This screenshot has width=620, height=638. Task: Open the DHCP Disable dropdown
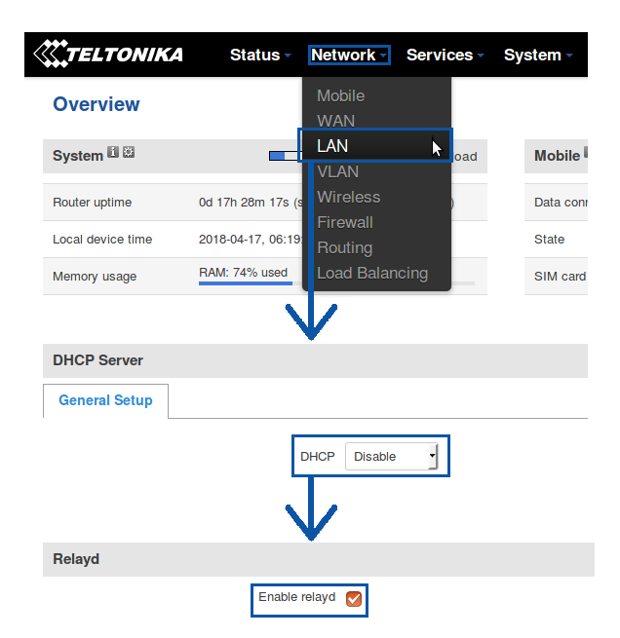tap(392, 456)
